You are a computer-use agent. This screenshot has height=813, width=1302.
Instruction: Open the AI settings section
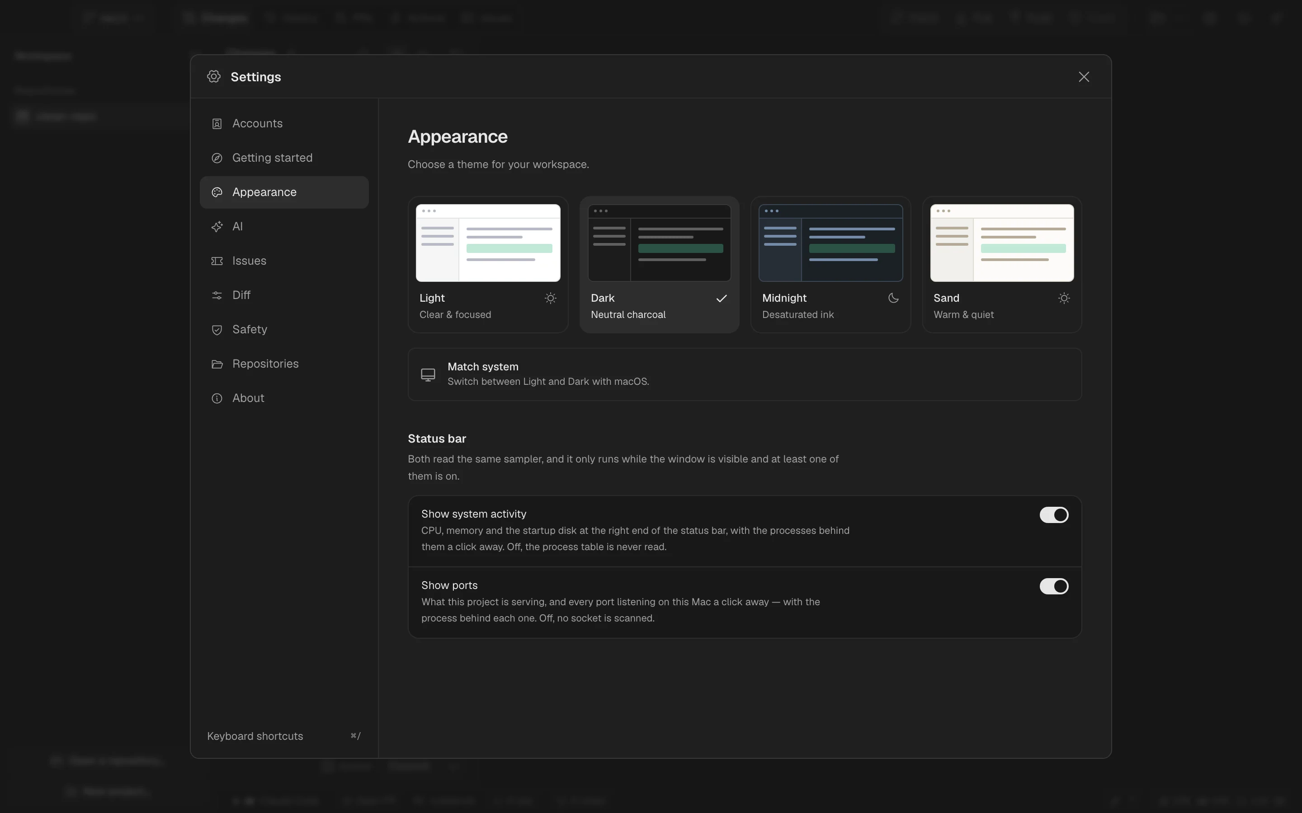284,226
